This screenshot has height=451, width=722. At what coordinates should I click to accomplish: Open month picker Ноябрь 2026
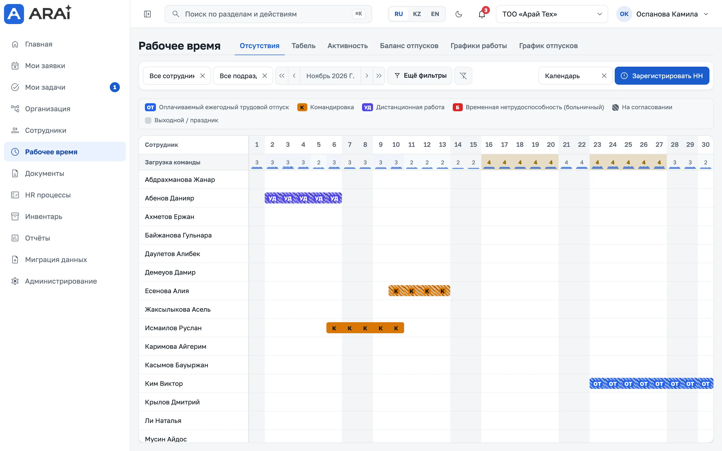click(330, 76)
